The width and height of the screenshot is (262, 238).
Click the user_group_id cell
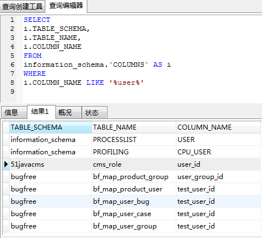tap(218, 177)
